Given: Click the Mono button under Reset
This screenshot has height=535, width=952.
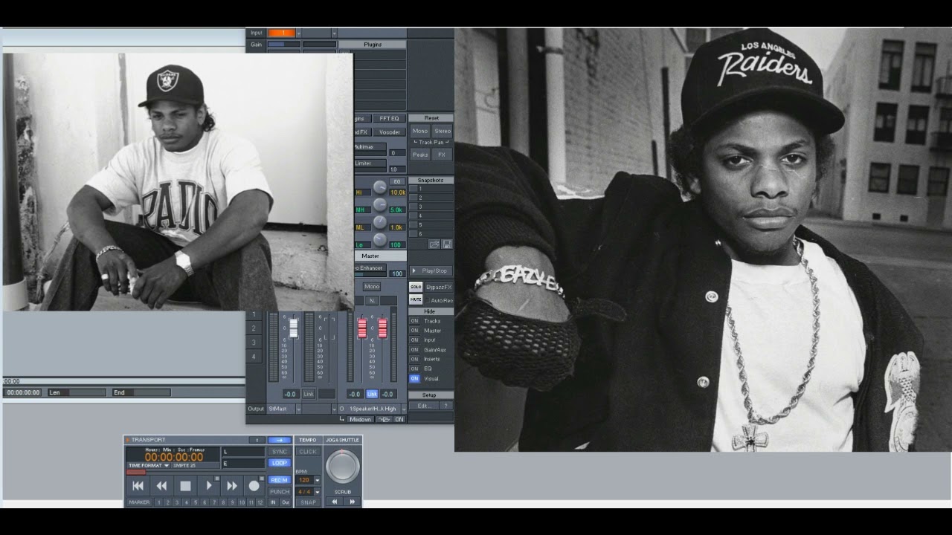Looking at the screenshot, I should (x=420, y=132).
